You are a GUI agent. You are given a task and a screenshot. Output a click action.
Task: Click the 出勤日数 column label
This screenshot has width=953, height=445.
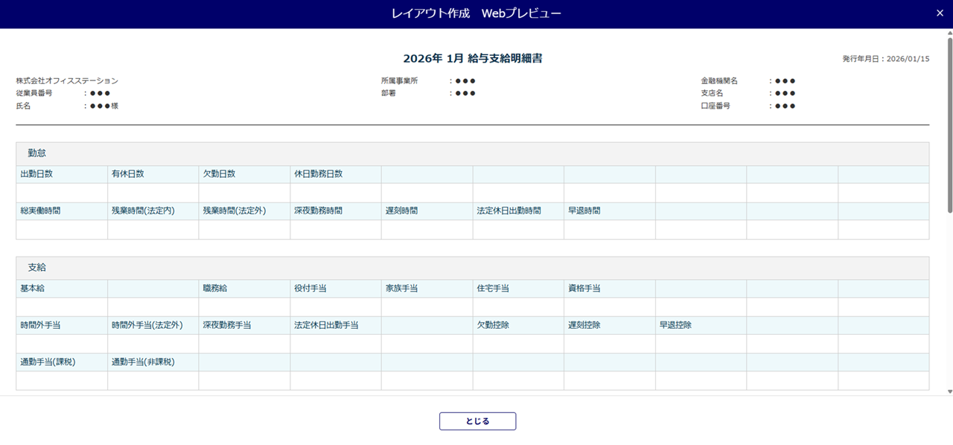(36, 174)
